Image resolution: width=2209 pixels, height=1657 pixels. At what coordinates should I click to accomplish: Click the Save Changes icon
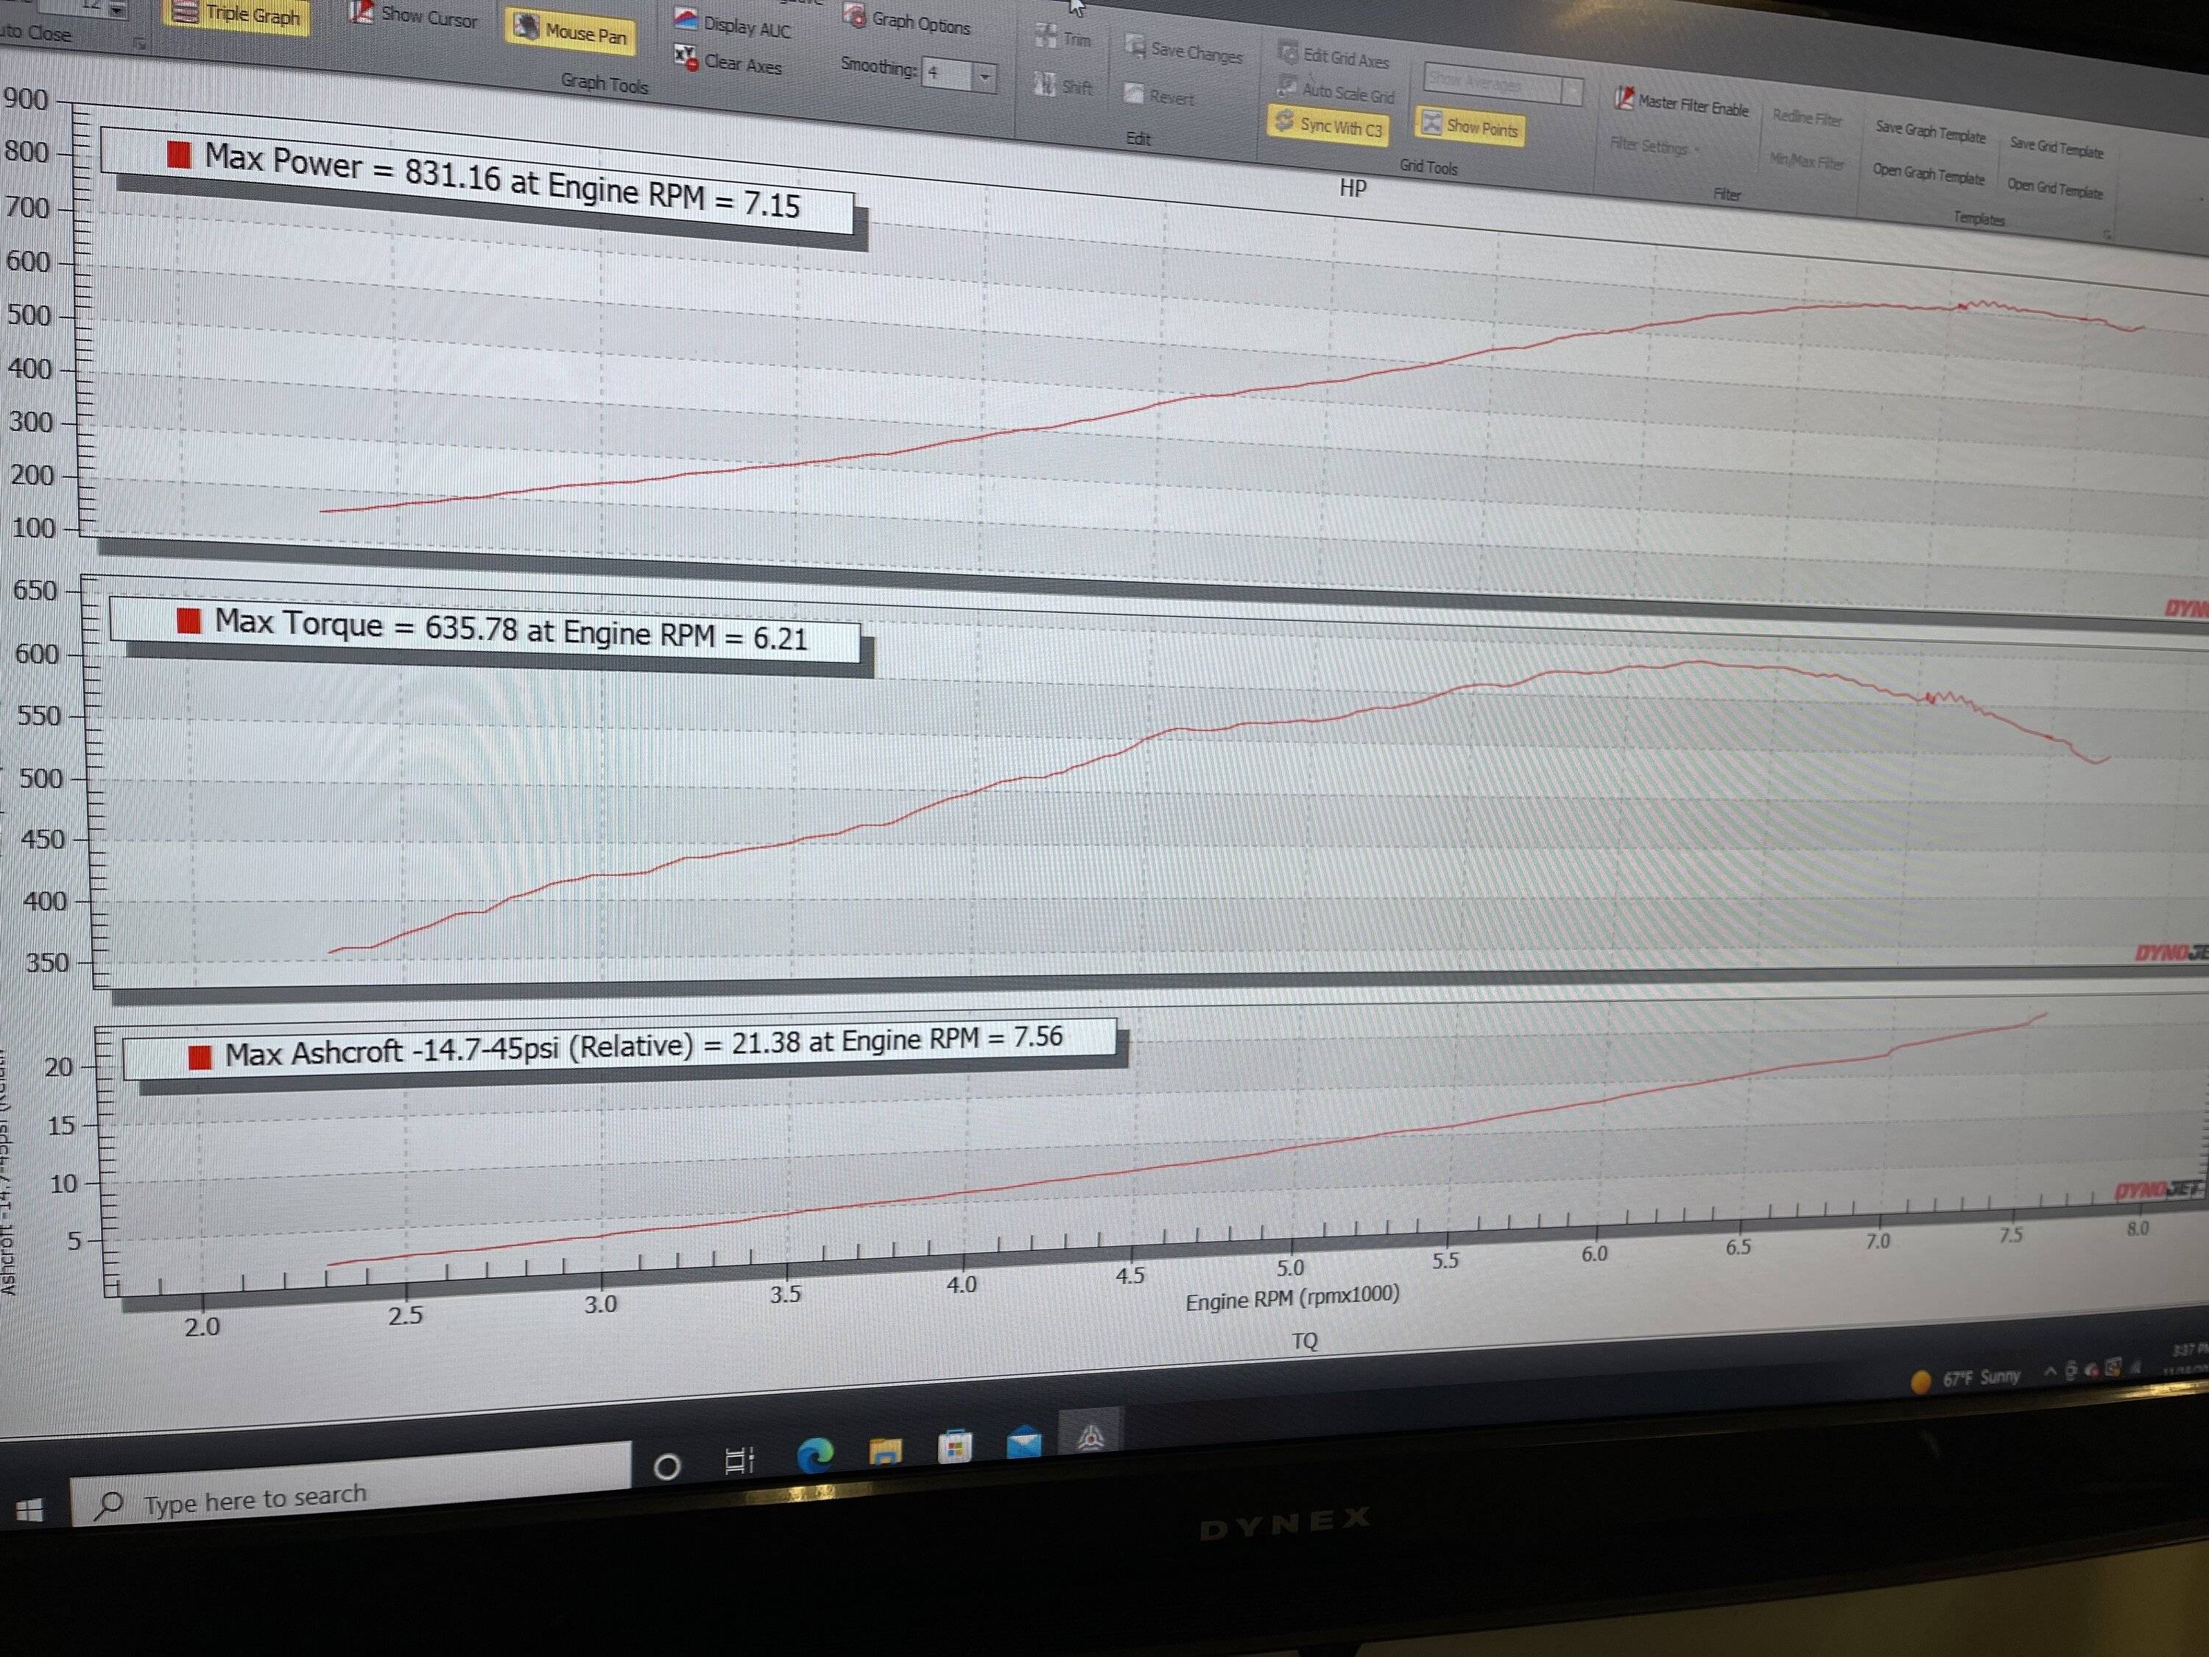pyautogui.click(x=1135, y=46)
